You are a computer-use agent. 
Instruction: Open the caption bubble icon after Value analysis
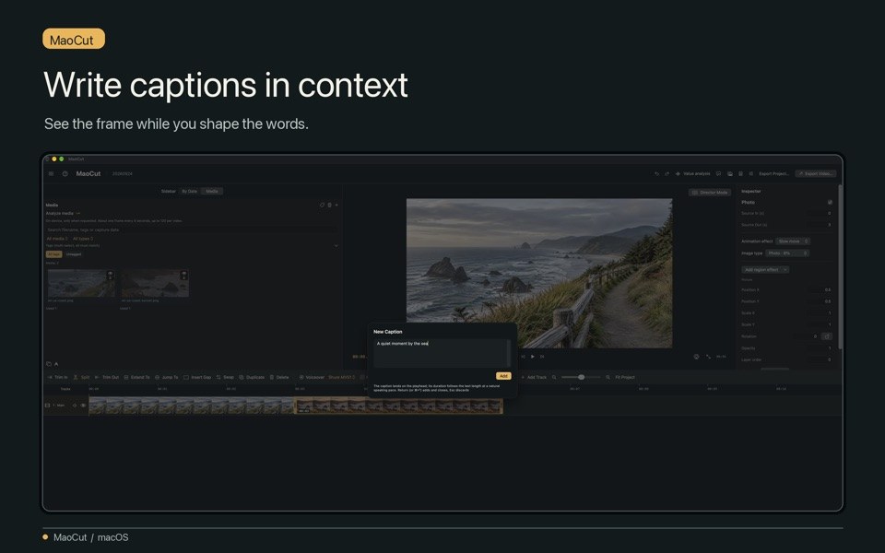718,174
